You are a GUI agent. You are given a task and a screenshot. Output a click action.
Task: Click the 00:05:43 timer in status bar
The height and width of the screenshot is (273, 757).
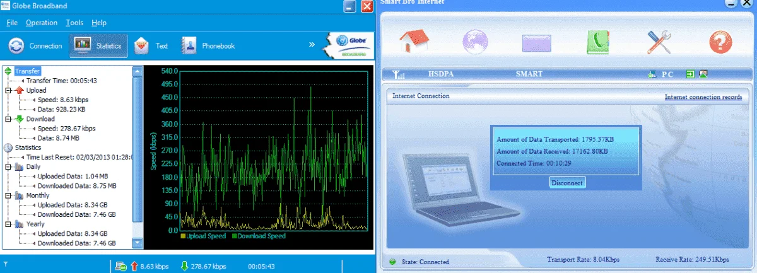pyautogui.click(x=261, y=266)
